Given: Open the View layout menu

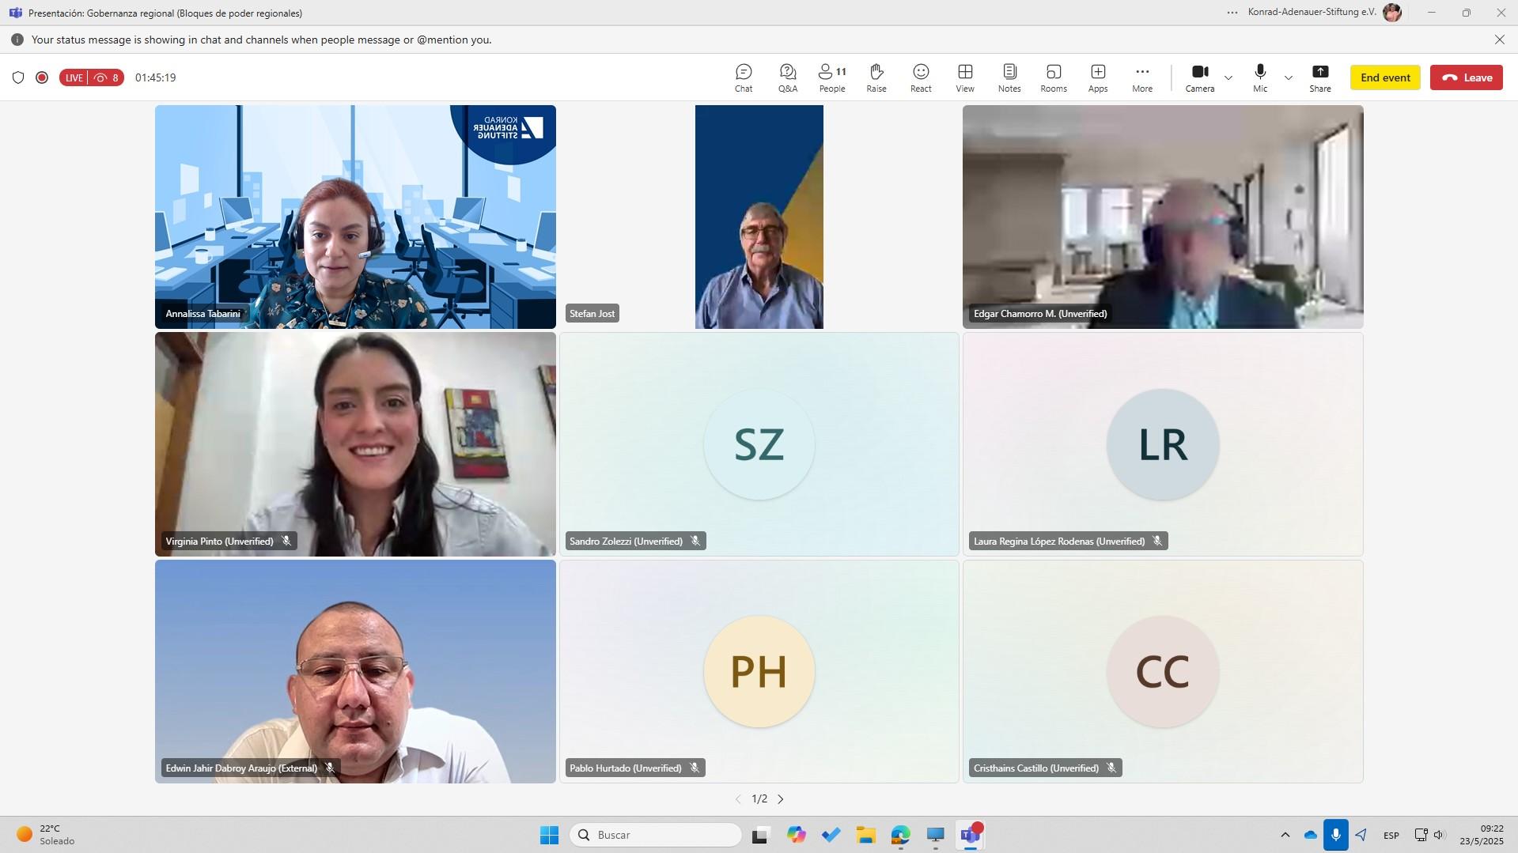Looking at the screenshot, I should pyautogui.click(x=964, y=77).
